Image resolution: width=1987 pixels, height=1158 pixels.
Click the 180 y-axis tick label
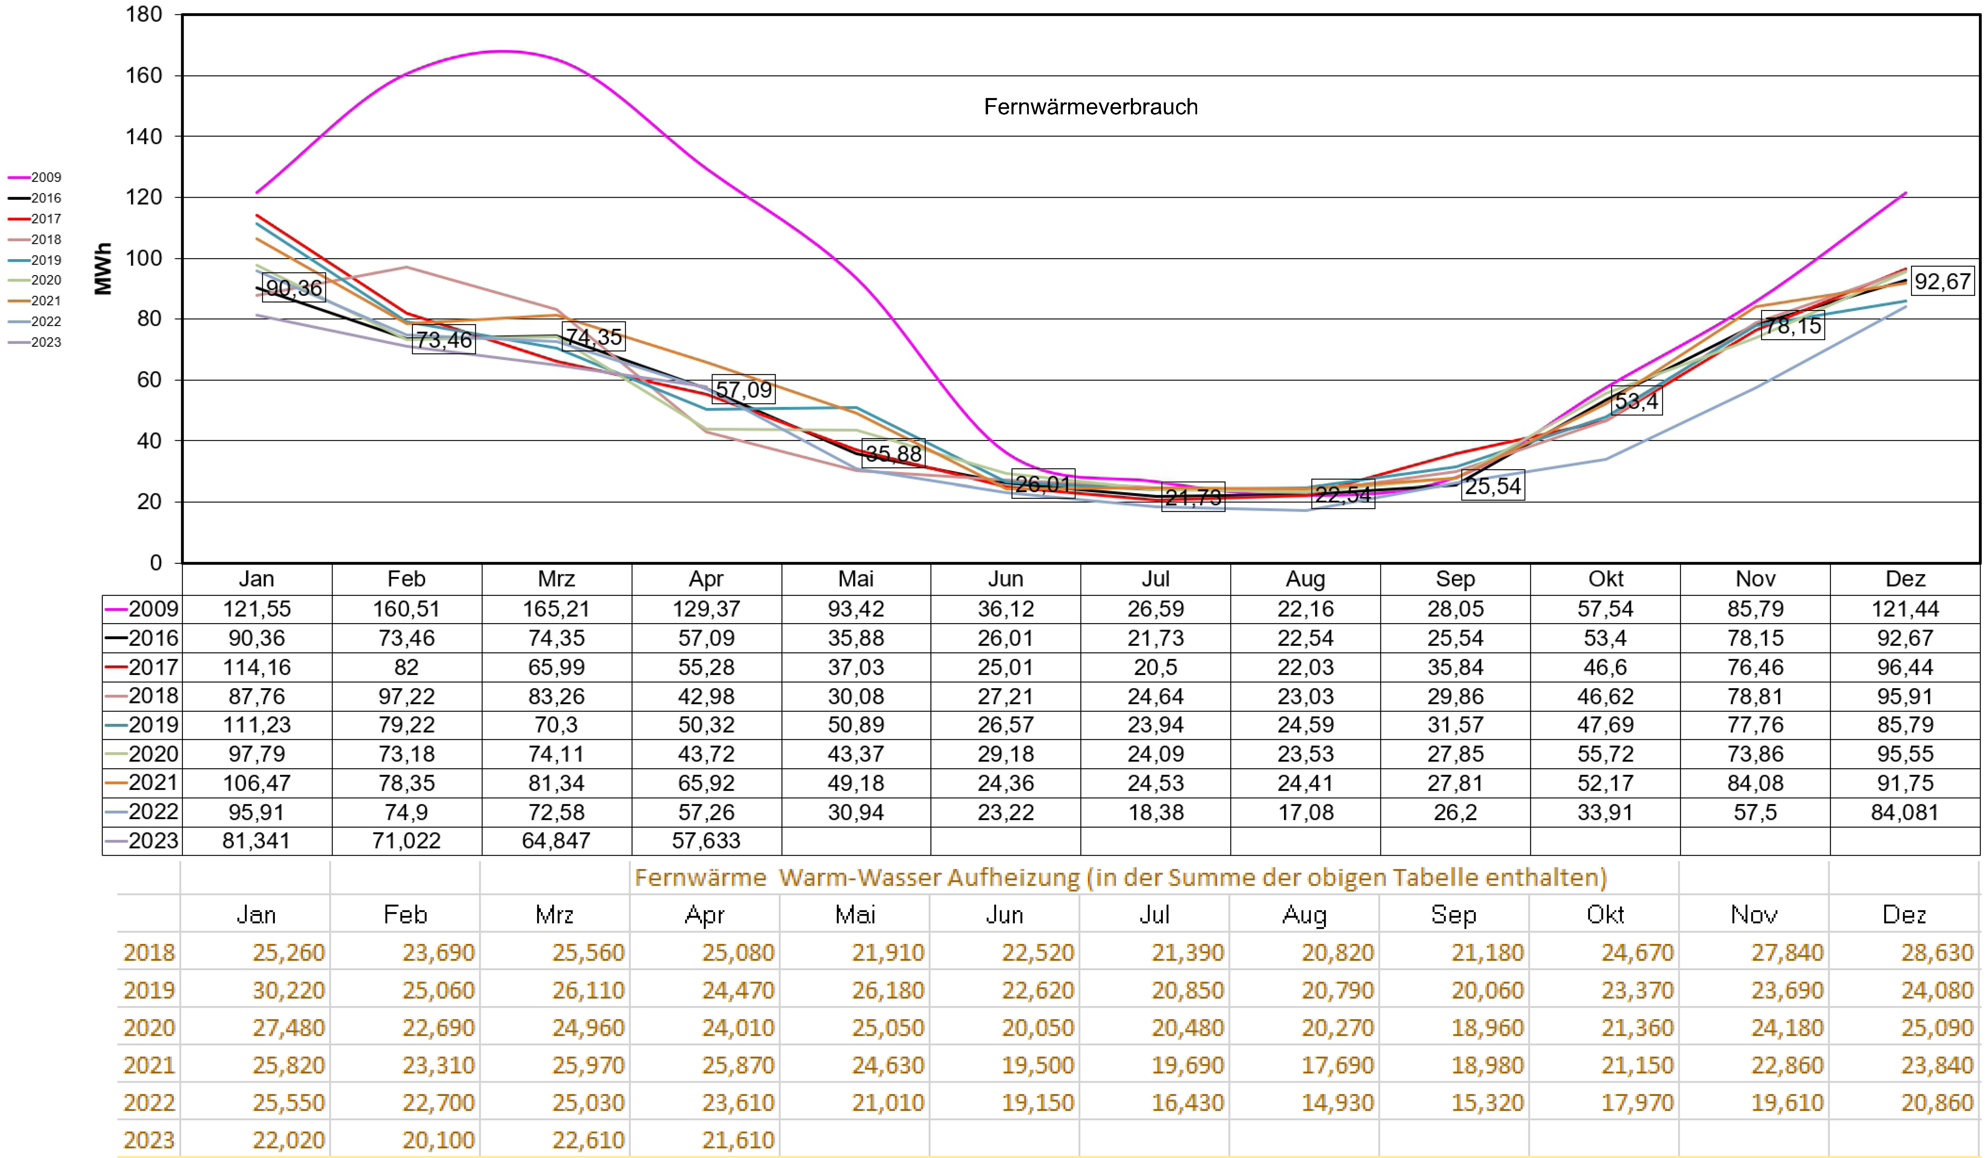pyautogui.click(x=144, y=15)
